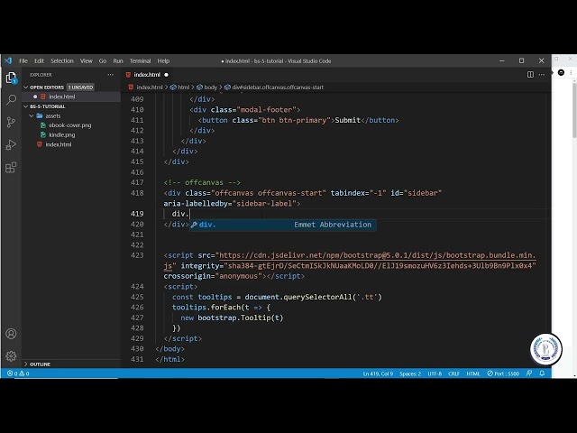
Task: Open the Terminal menu
Action: click(x=141, y=60)
